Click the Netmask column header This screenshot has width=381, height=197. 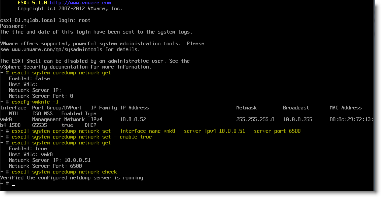tap(246, 108)
